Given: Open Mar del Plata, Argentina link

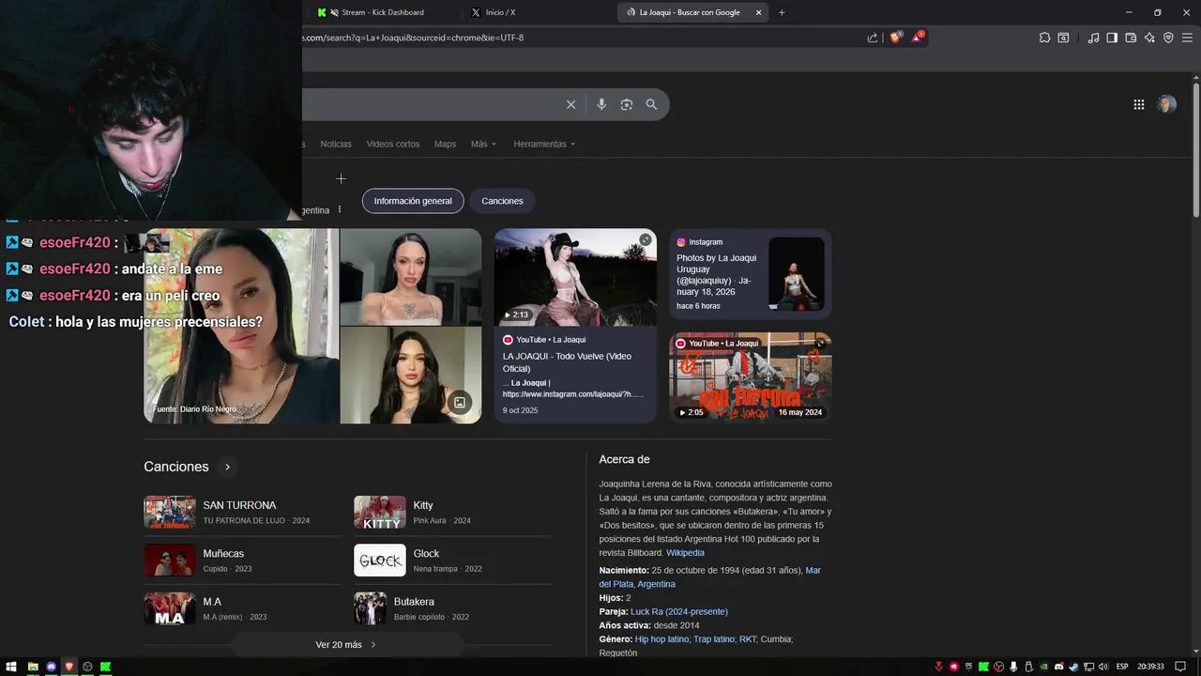Looking at the screenshot, I should pos(710,577).
